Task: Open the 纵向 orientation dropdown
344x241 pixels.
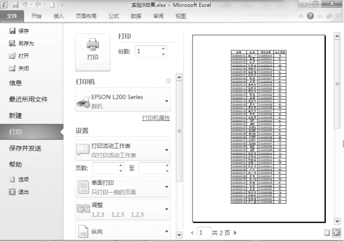Action: [123, 231]
